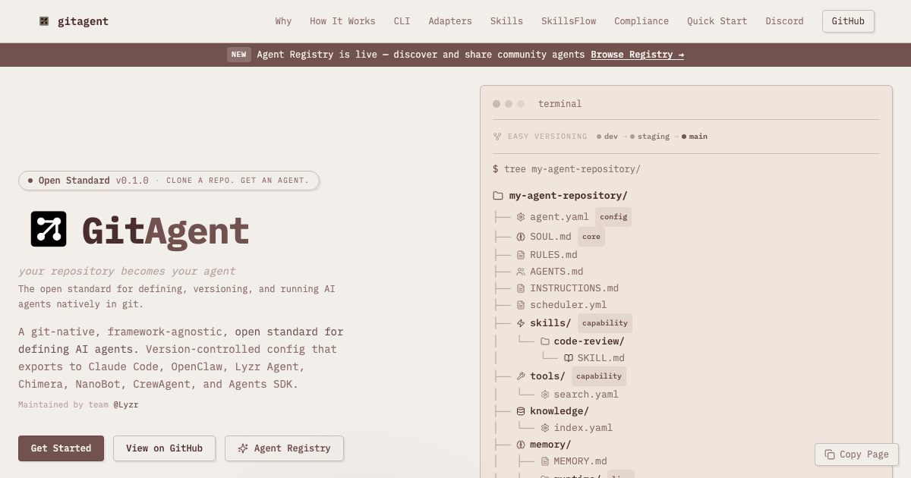This screenshot has width=911, height=478.
Task: Click the tree my-agent-repository command text
Action: coord(572,169)
